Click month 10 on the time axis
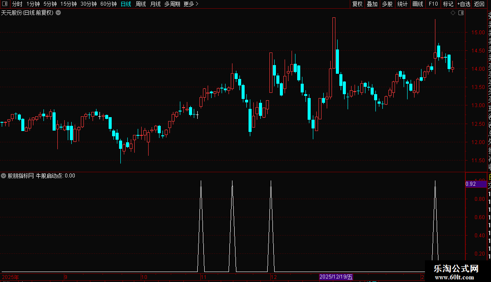The image size is (491, 282). pyautogui.click(x=144, y=277)
